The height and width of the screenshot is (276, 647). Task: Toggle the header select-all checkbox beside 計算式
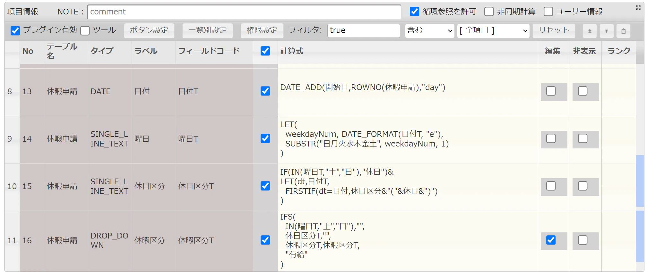(x=265, y=51)
